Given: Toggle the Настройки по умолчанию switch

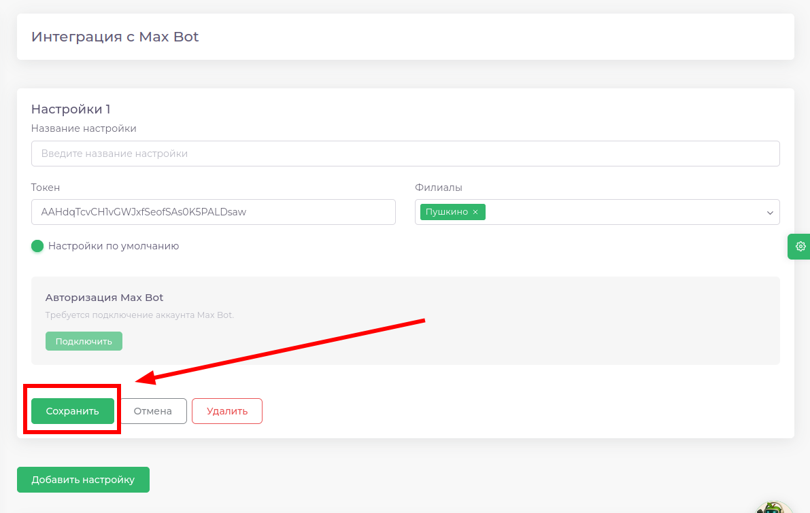Looking at the screenshot, I should (38, 246).
